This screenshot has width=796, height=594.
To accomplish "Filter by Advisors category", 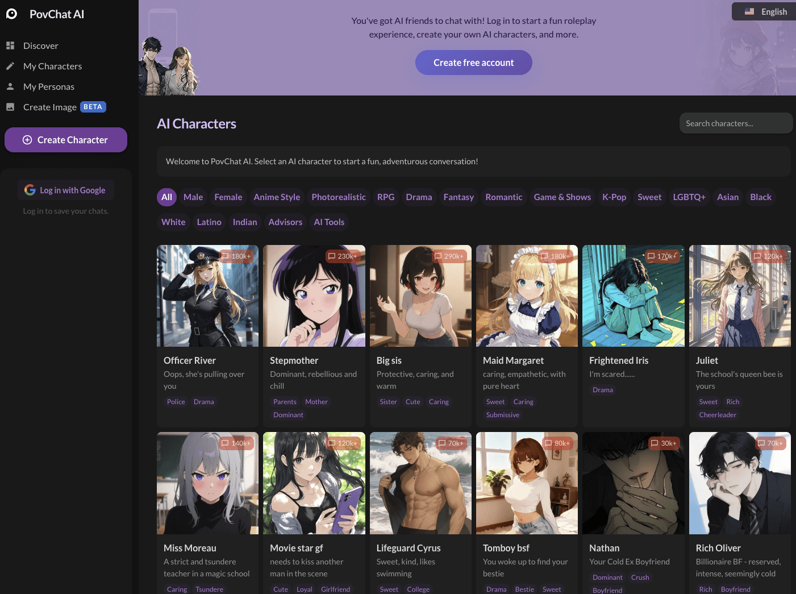I will tap(285, 222).
